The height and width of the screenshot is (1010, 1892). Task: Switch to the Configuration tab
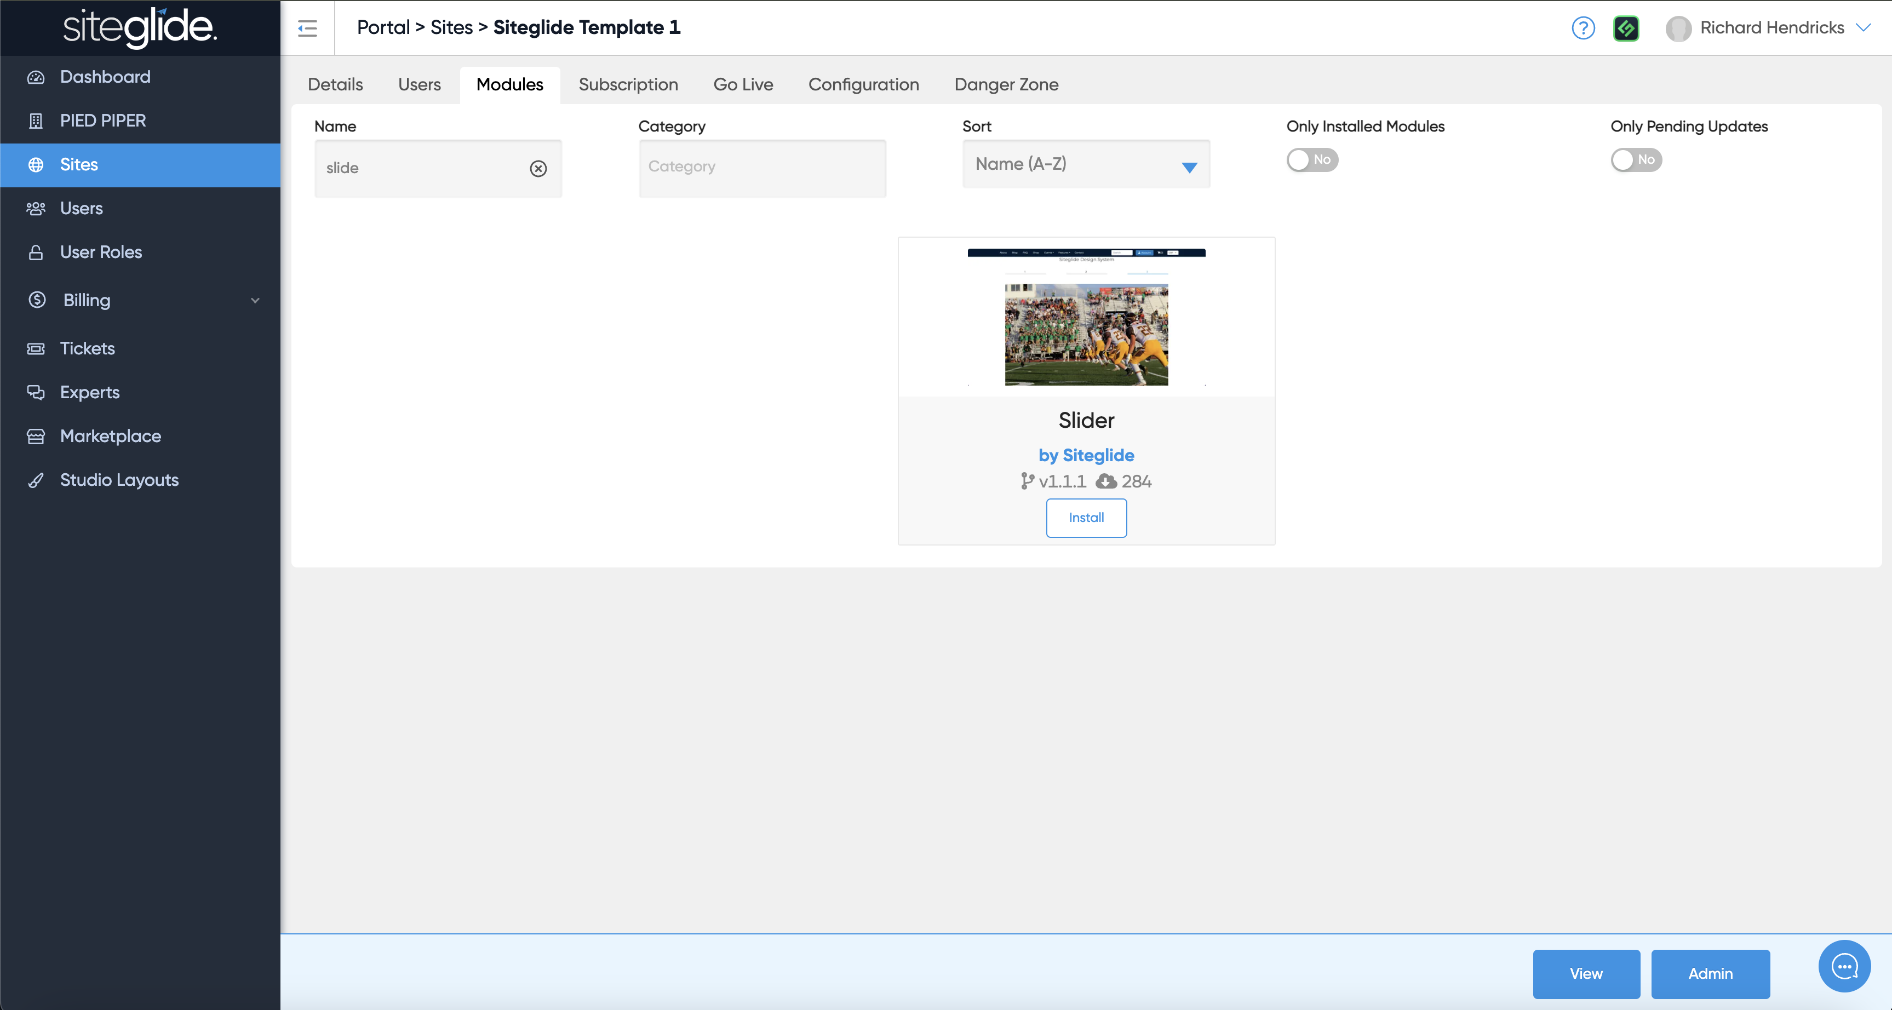coord(863,84)
